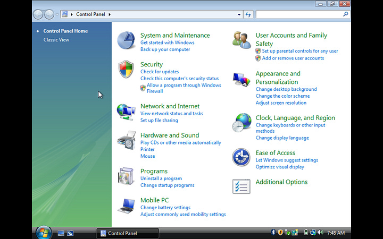Open Optimize visual display
This screenshot has height=239, width=383.
280,167
